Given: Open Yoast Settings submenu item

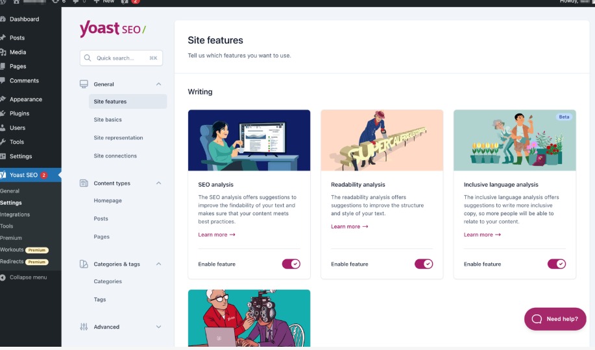Looking at the screenshot, I should tap(11, 202).
